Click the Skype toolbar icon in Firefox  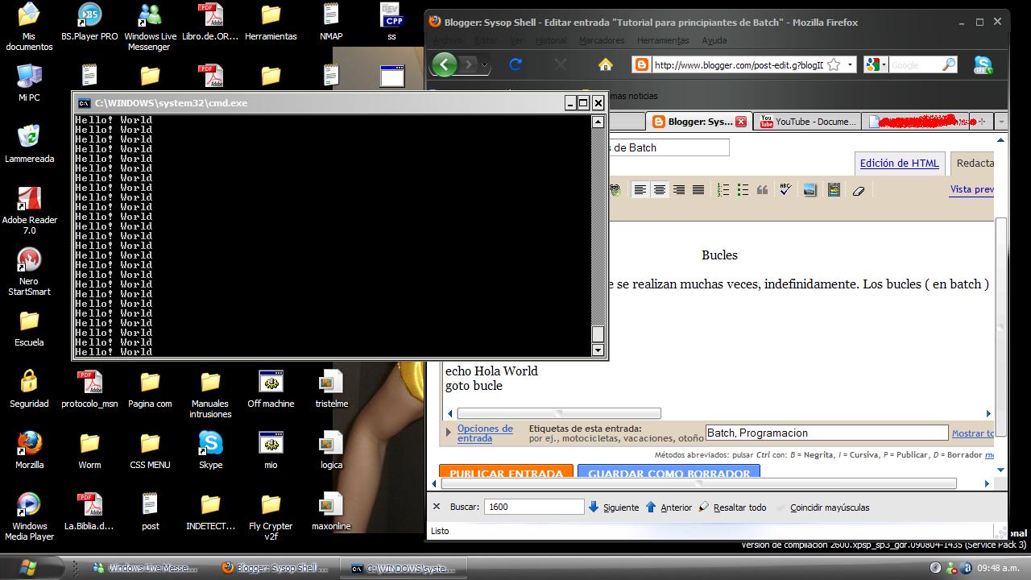point(983,65)
